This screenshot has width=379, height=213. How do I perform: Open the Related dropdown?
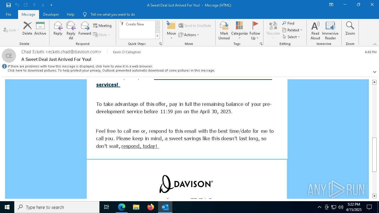click(x=292, y=30)
